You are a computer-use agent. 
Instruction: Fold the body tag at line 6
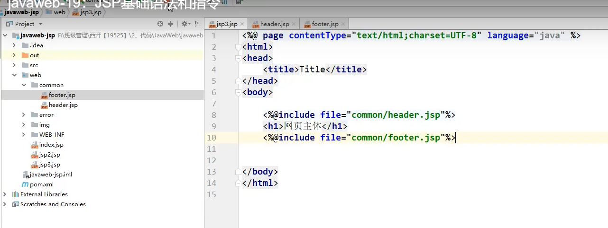click(x=238, y=92)
